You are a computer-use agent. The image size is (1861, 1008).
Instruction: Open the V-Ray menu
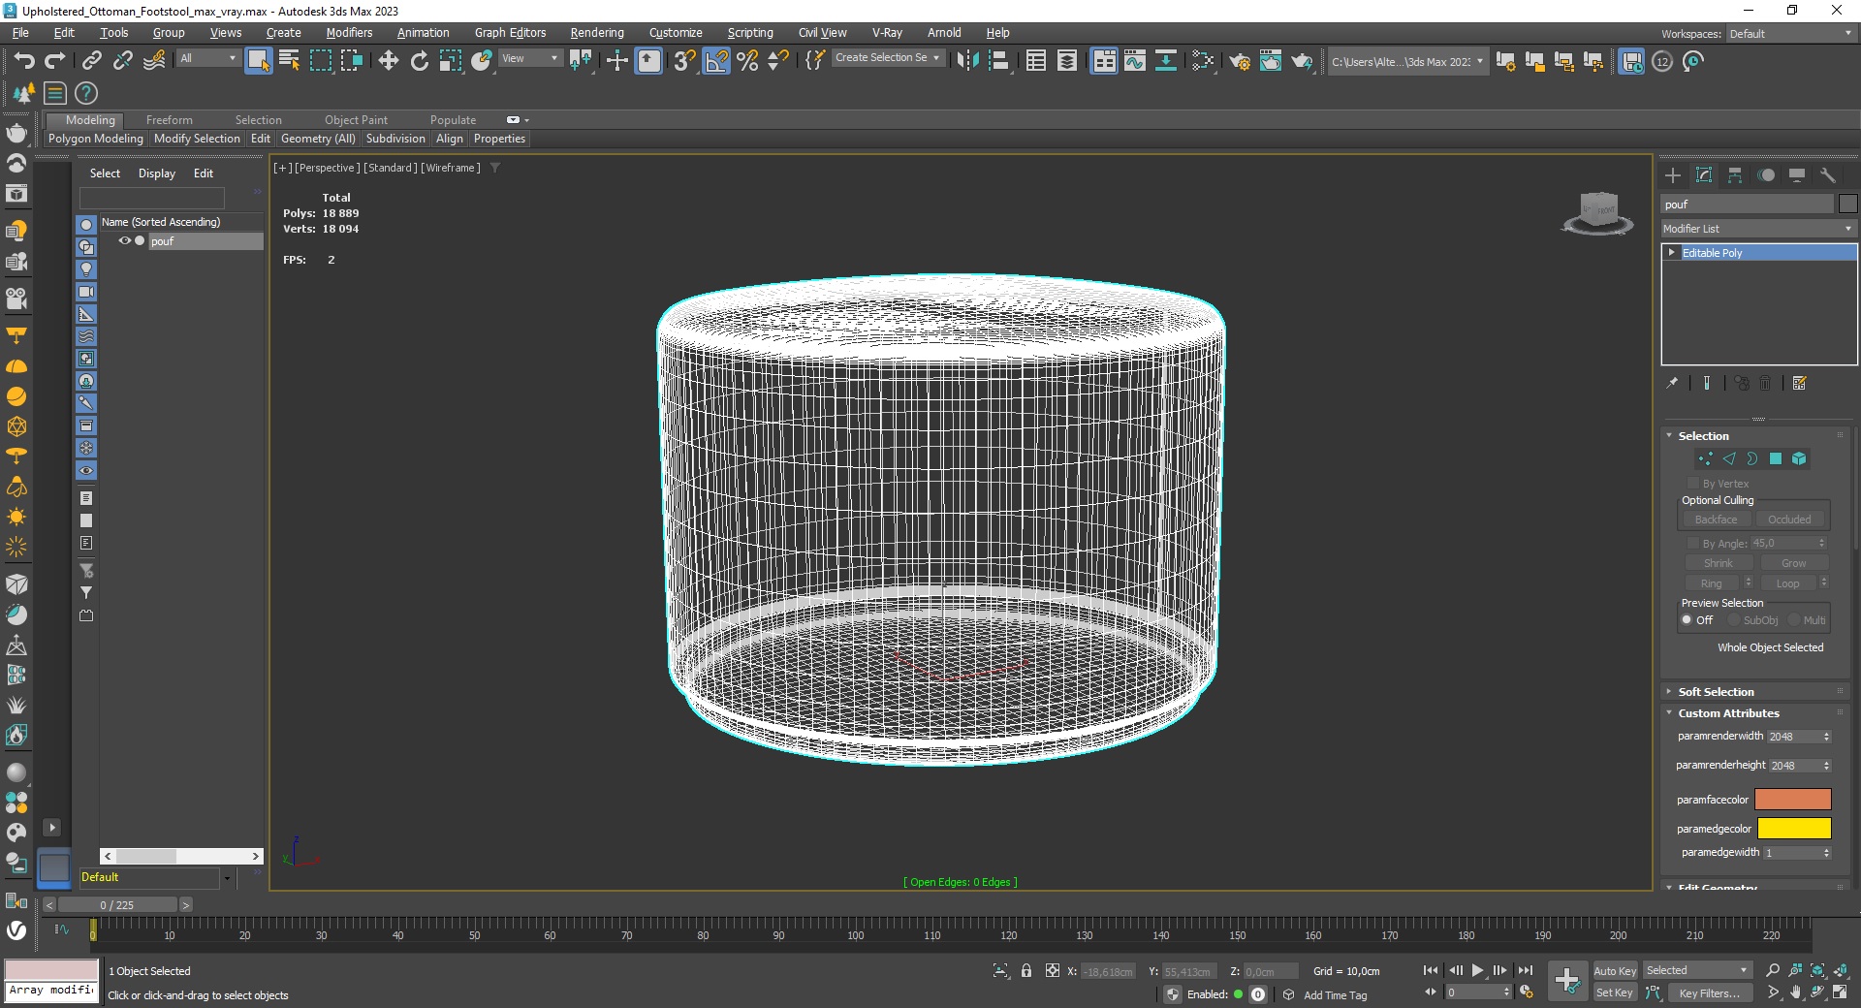coord(887,33)
